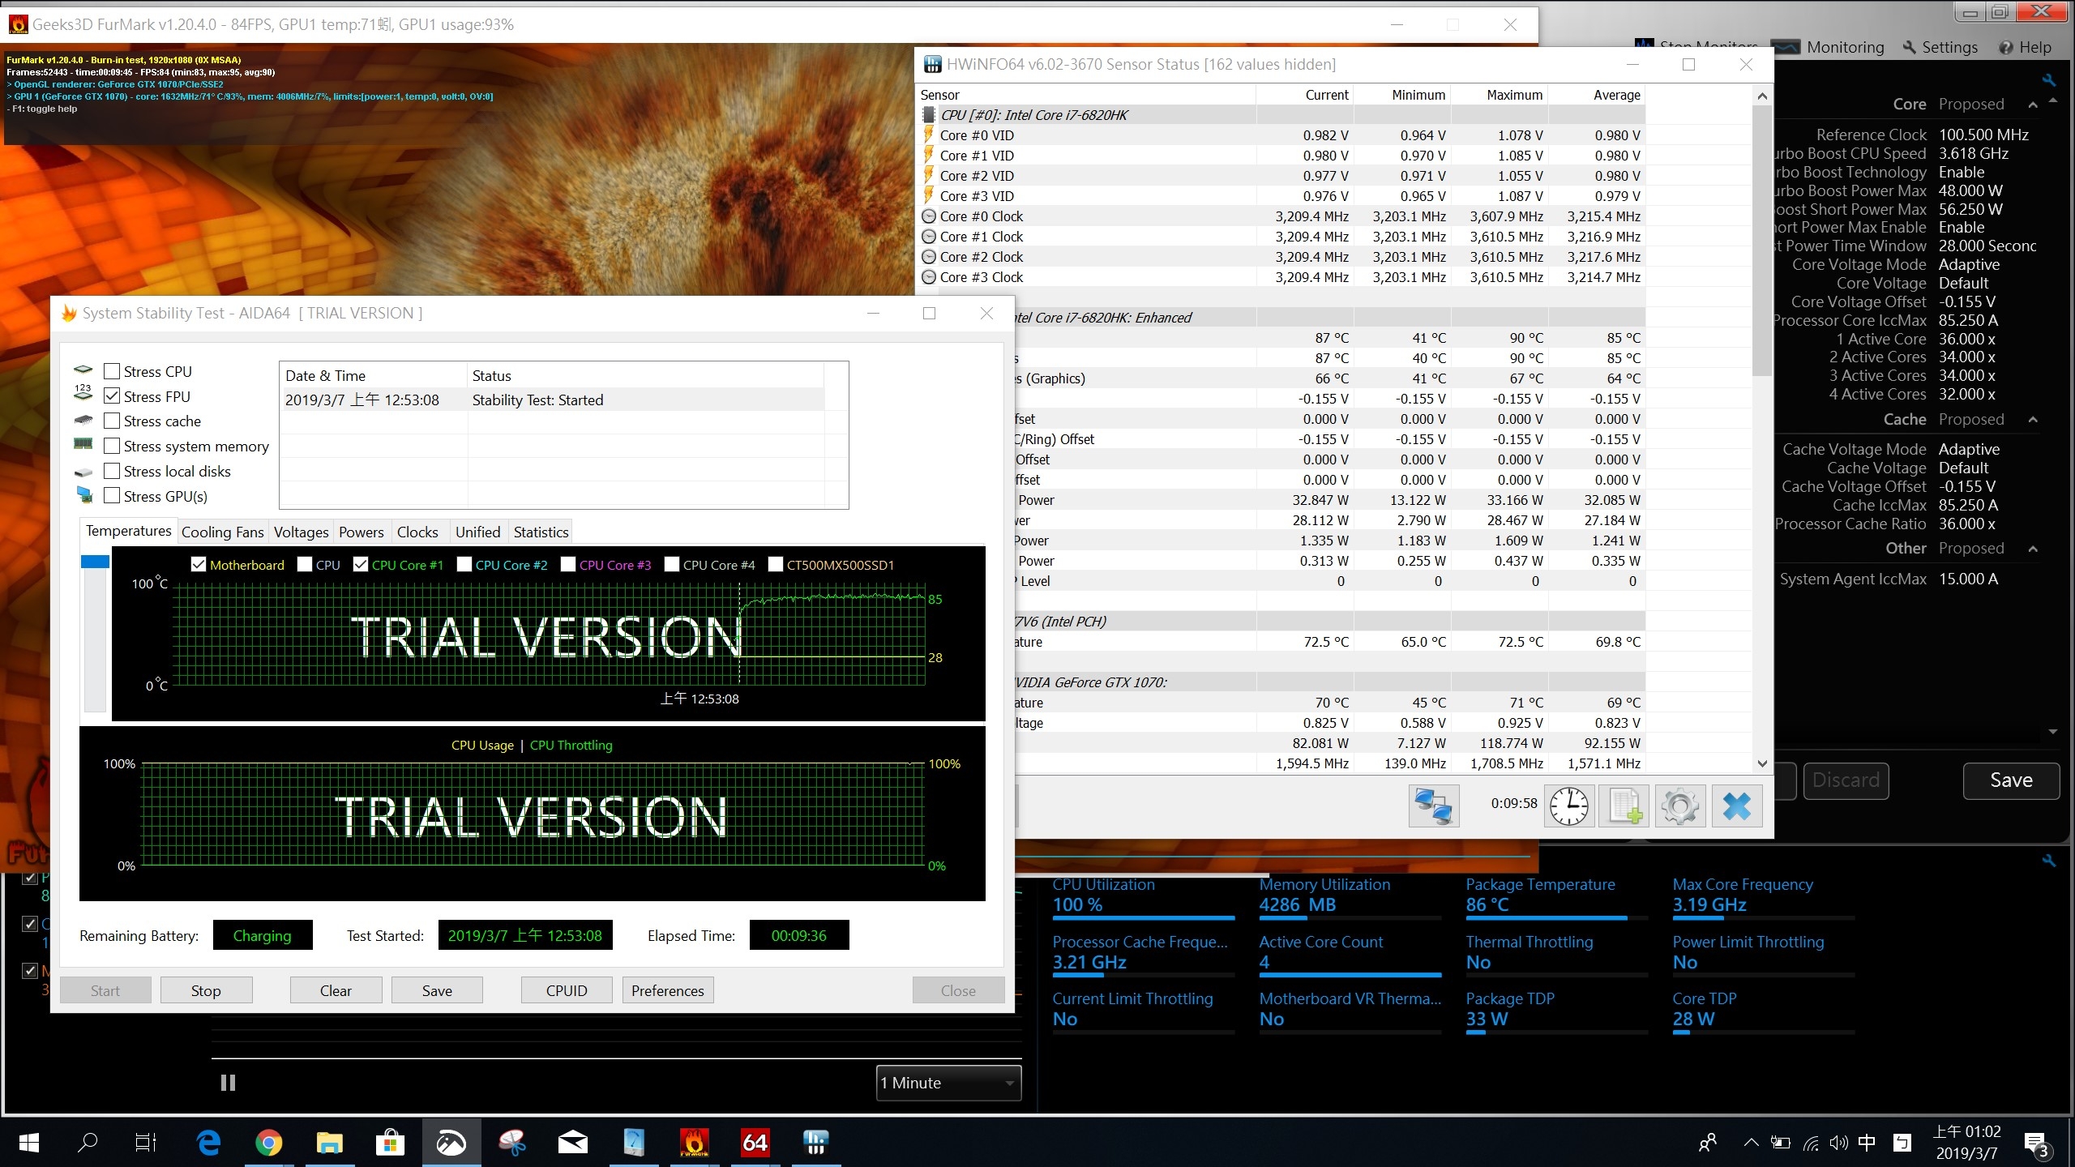This screenshot has height=1167, width=2075.
Task: Click AIDA64 temperature graph scale slider
Action: tap(95, 562)
